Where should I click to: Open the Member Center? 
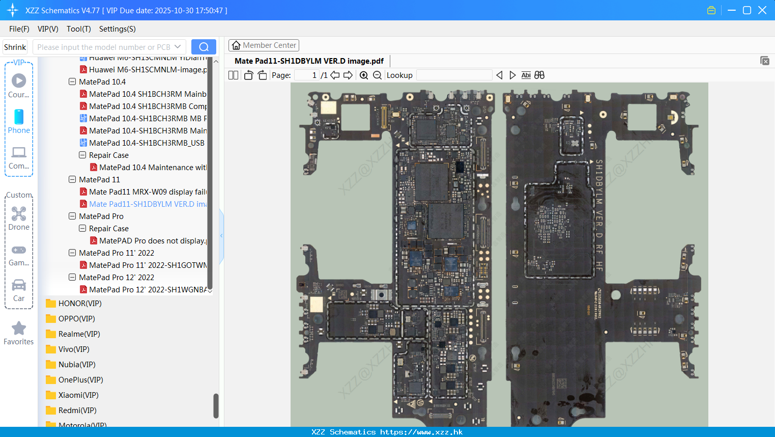pos(264,45)
